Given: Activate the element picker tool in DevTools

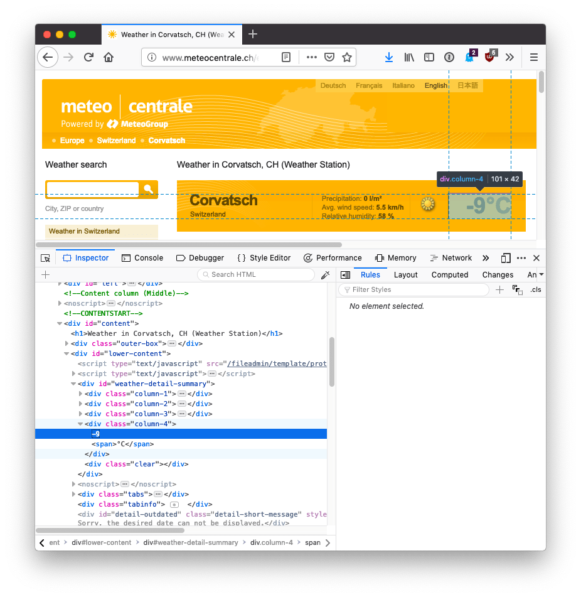Looking at the screenshot, I should pos(45,258).
